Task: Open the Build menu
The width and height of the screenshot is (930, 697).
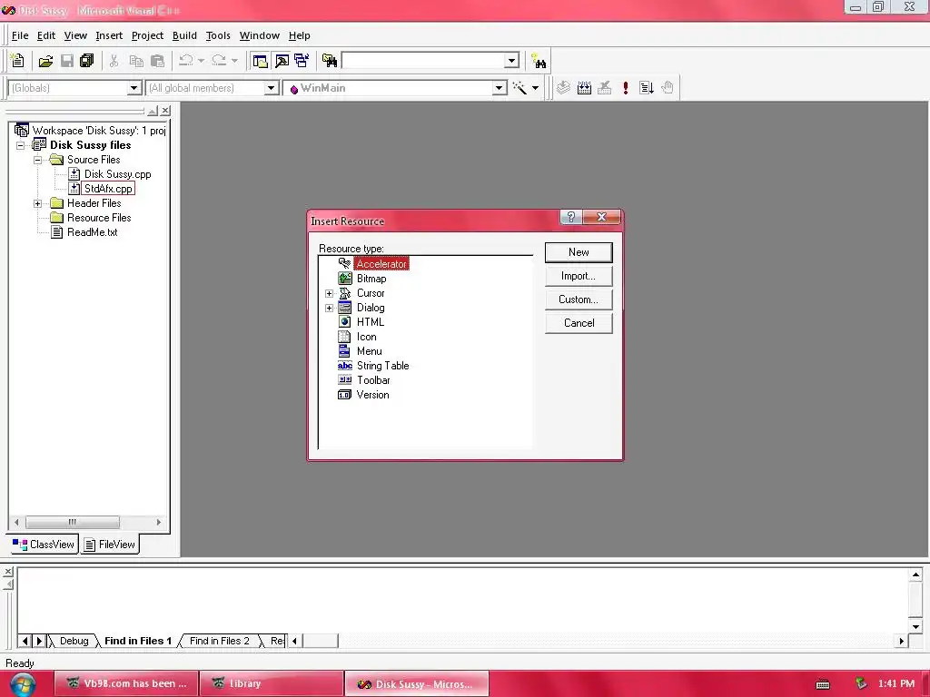Action: click(184, 35)
